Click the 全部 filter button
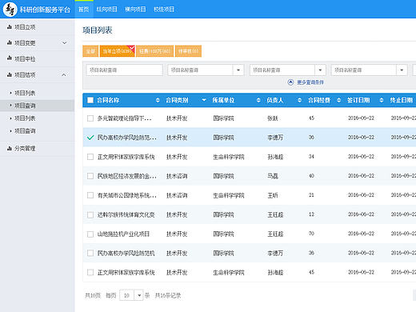 [x=90, y=51]
